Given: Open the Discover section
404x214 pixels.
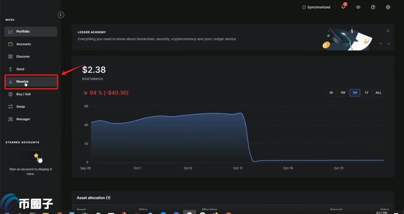Looking at the screenshot, I should click(31, 56).
